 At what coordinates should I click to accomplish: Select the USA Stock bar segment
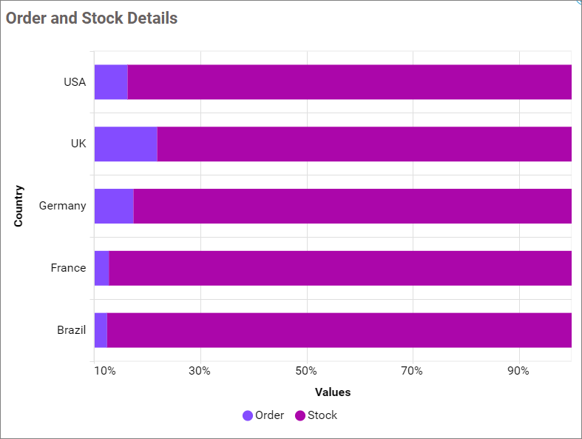coord(349,81)
